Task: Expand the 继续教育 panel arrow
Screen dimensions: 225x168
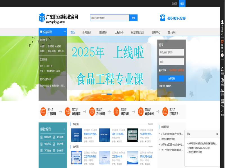Action: tap(64, 129)
